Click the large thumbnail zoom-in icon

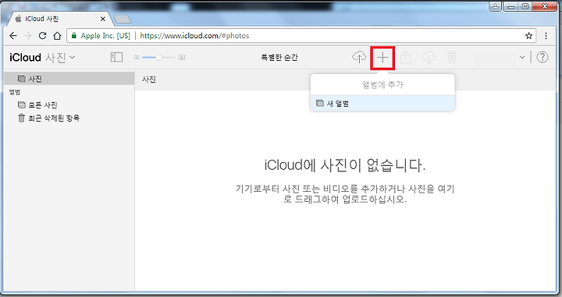click(182, 57)
